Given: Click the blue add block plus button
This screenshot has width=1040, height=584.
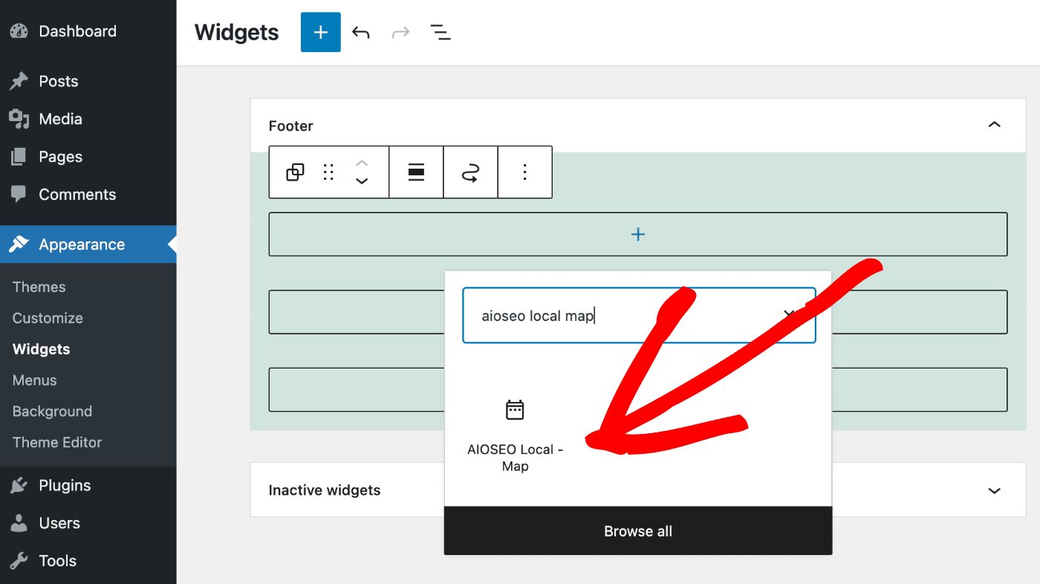Looking at the screenshot, I should (321, 32).
